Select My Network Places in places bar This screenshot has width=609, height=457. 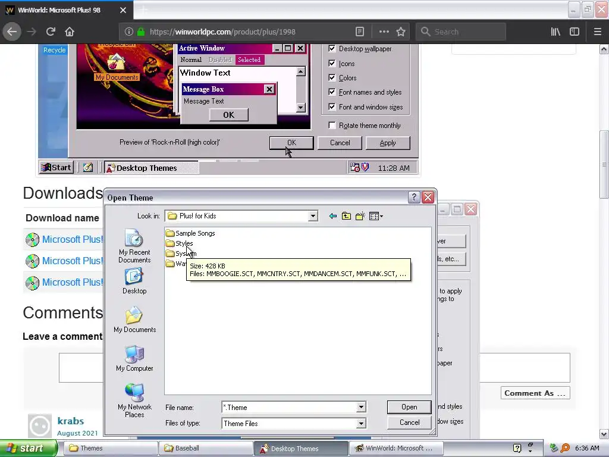point(134,400)
